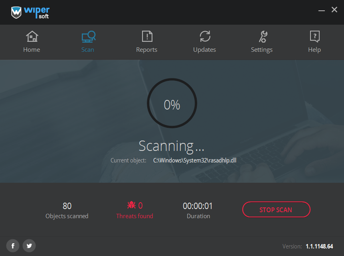Open the Settings wrench icon

[x=262, y=37]
